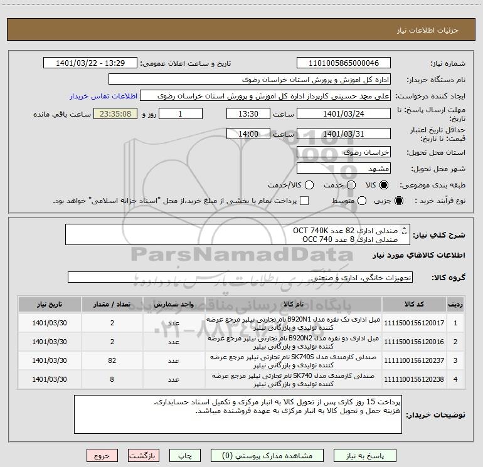Open اطلاعات تماس خریدار link
This screenshot has width=483, height=467.
[x=103, y=96]
